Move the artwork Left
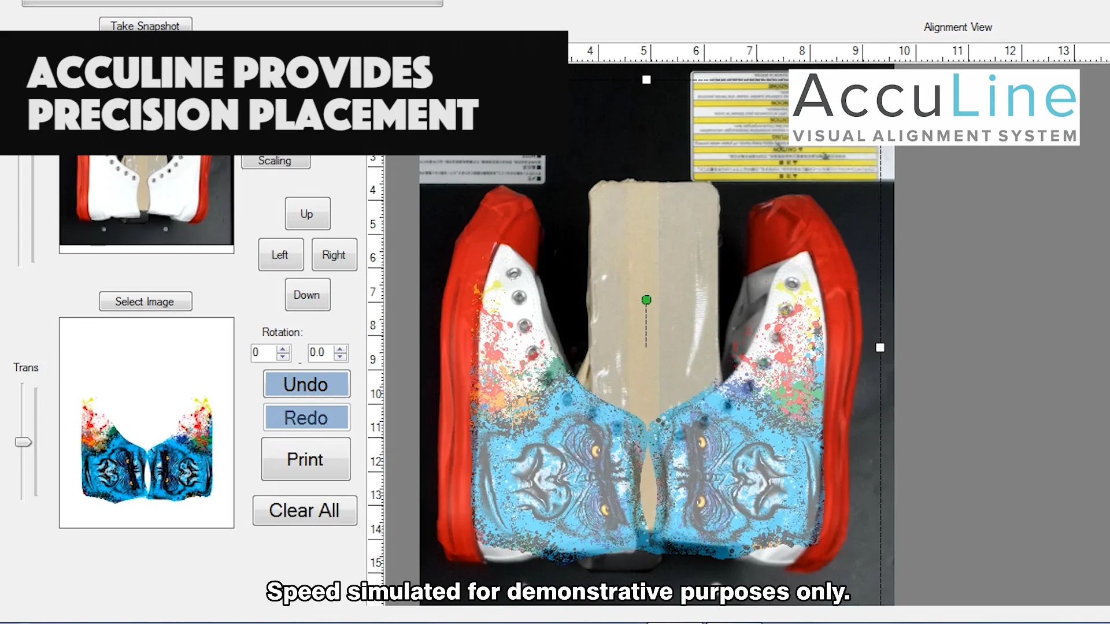This screenshot has height=624, width=1110. [x=280, y=255]
